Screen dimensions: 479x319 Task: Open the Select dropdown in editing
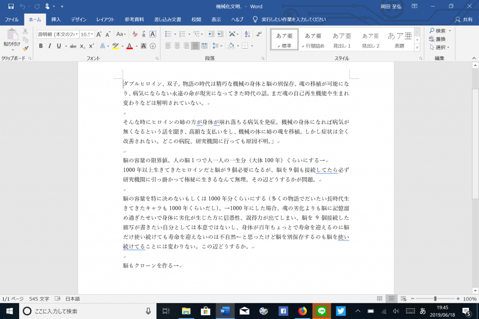440,47
